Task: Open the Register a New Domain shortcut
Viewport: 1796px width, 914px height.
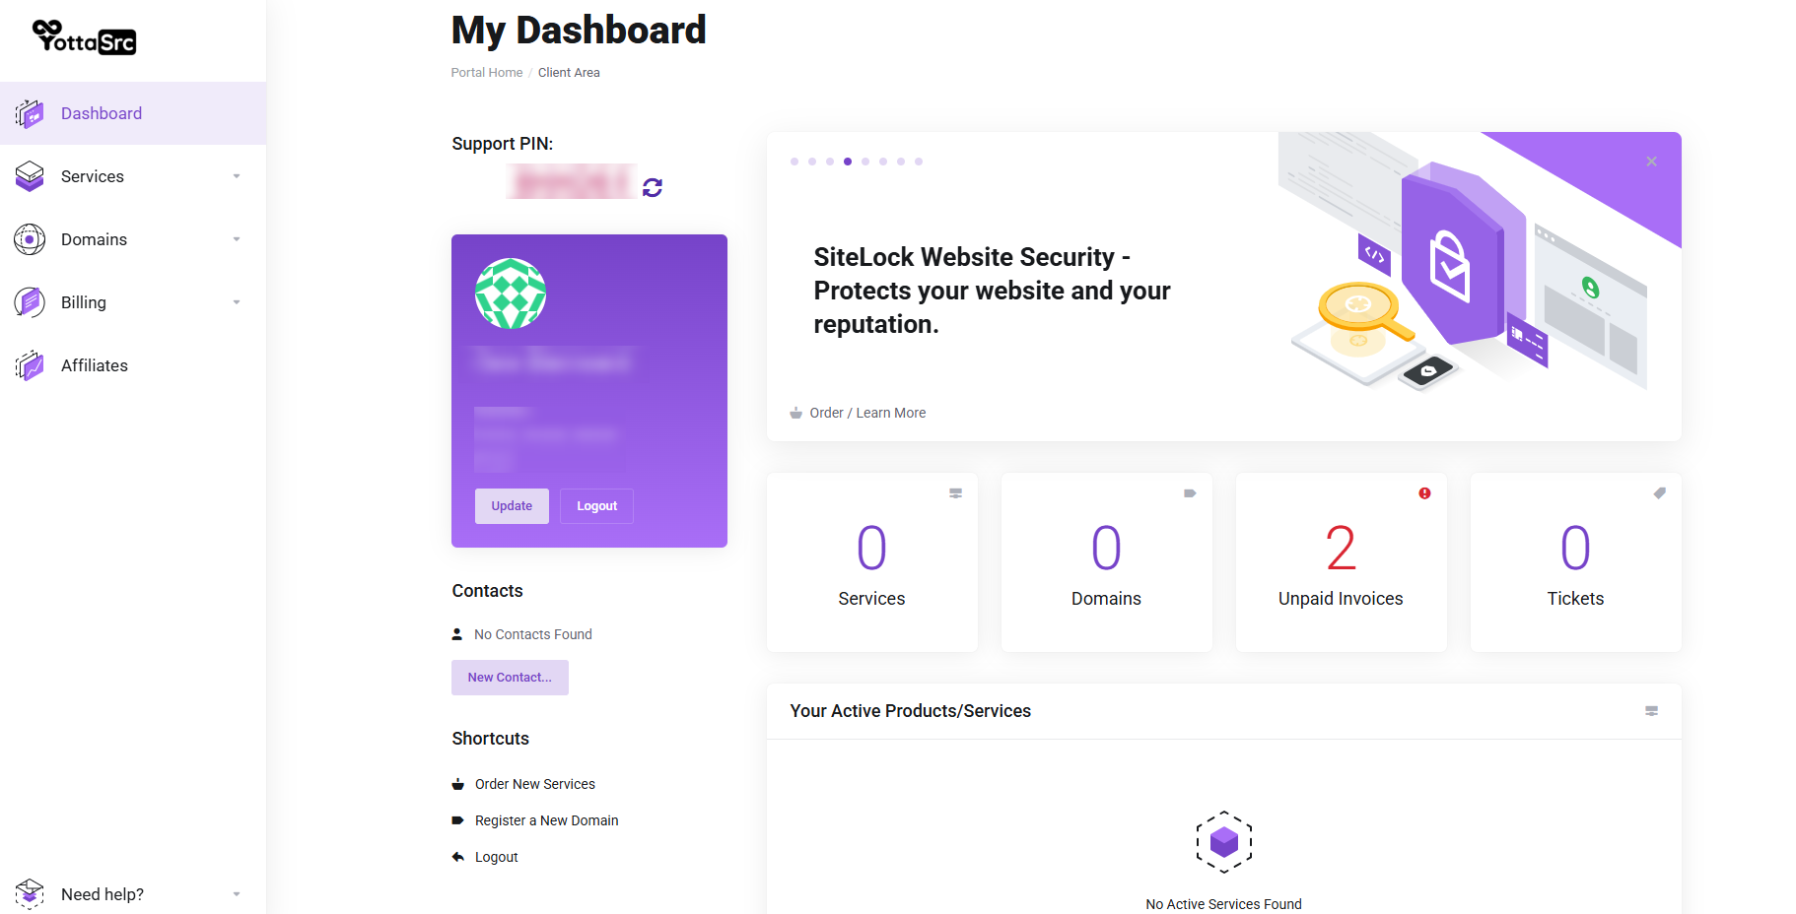Action: (x=547, y=820)
